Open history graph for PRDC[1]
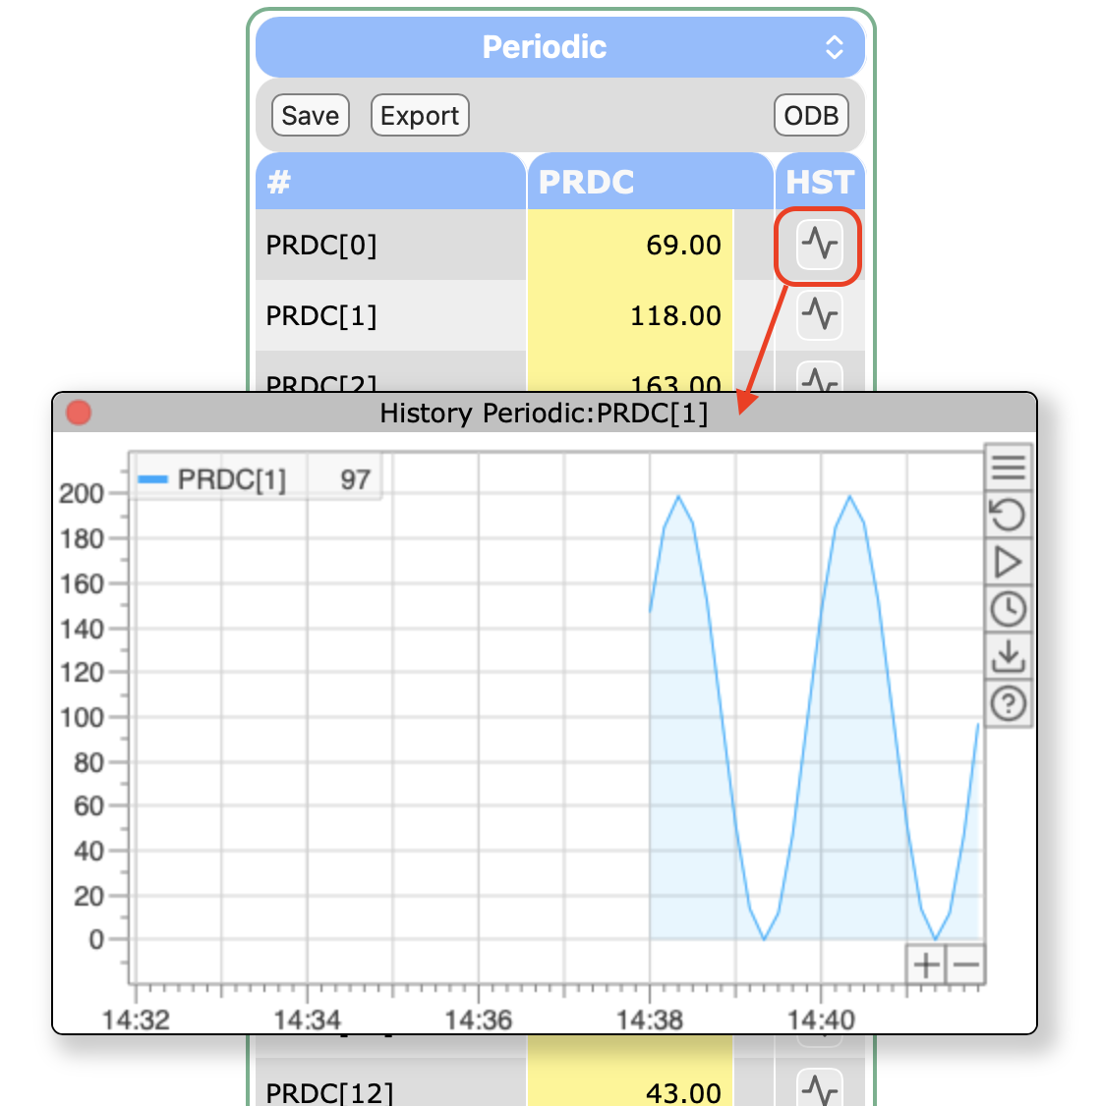The width and height of the screenshot is (1101, 1106). click(x=819, y=315)
